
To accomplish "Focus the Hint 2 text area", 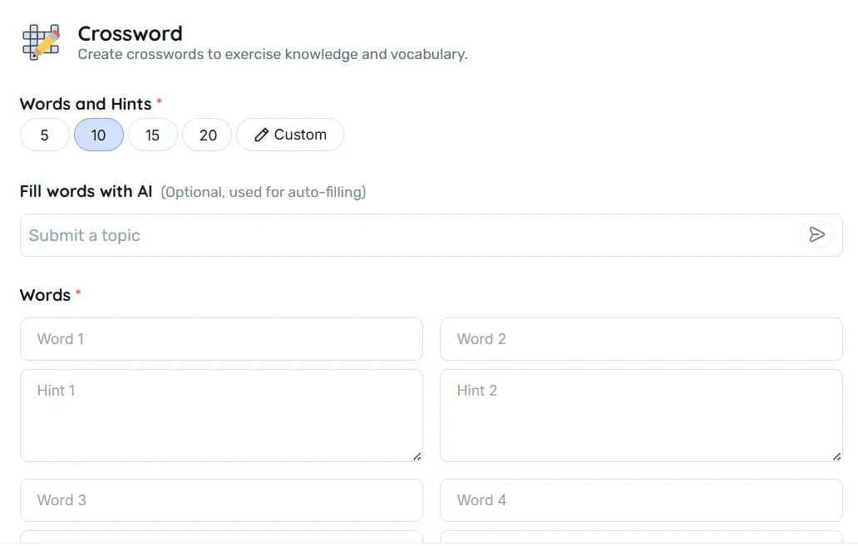I will (x=641, y=416).
